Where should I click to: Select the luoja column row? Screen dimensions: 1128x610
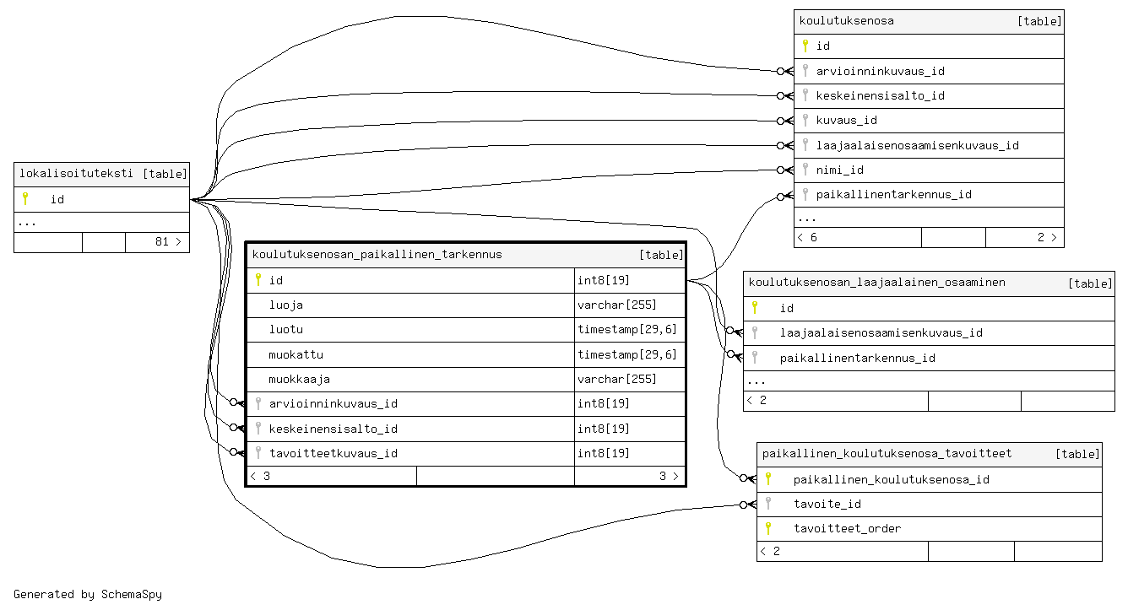tap(286, 305)
